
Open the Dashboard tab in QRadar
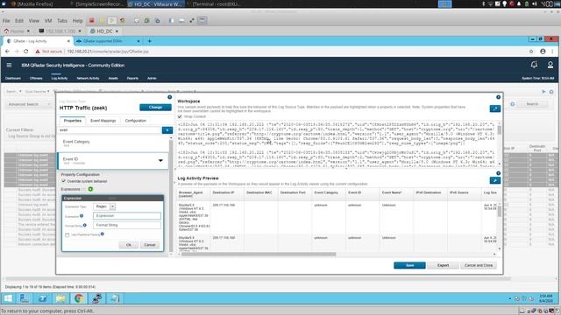13,78
